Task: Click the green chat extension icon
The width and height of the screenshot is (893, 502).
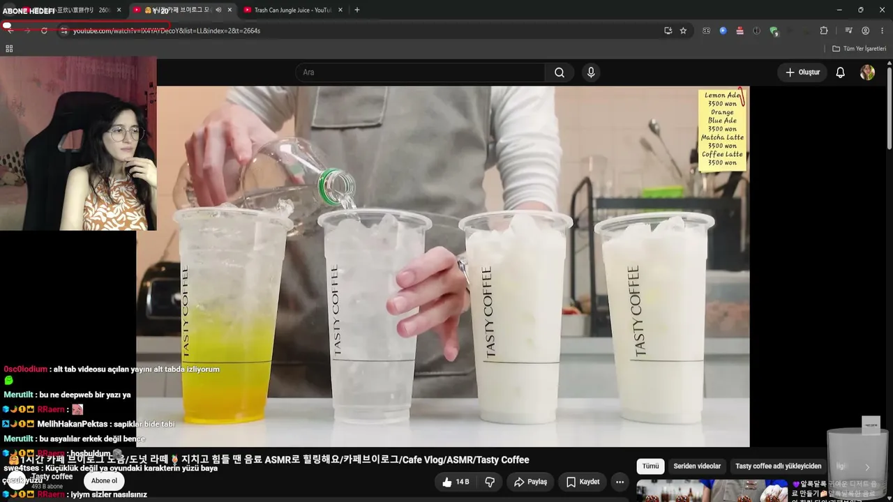Action: coord(774,31)
